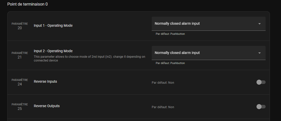Click "Par défaut: Pushbutton" under Input 2
The width and height of the screenshot is (281, 121).
coord(170,63)
